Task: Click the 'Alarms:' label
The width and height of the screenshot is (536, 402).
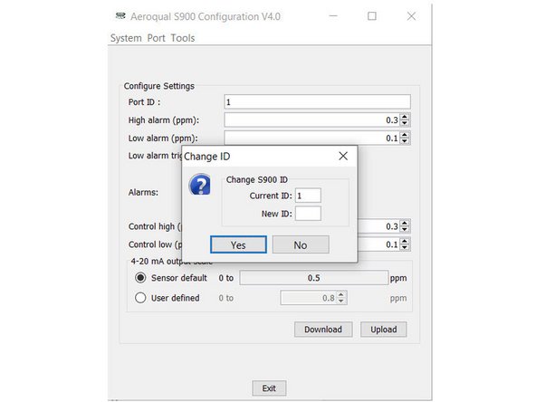Action: [x=143, y=192]
